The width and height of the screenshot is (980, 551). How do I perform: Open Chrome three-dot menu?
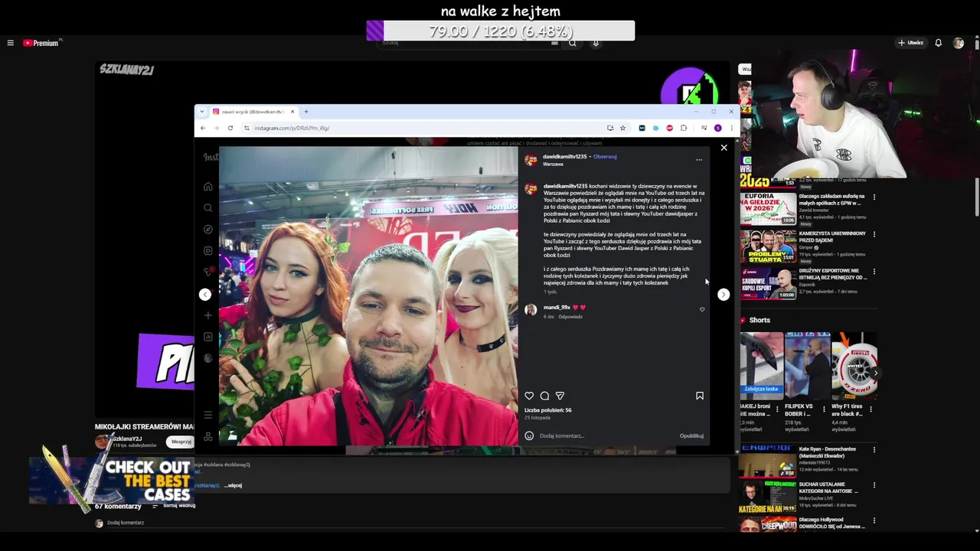[x=731, y=128]
